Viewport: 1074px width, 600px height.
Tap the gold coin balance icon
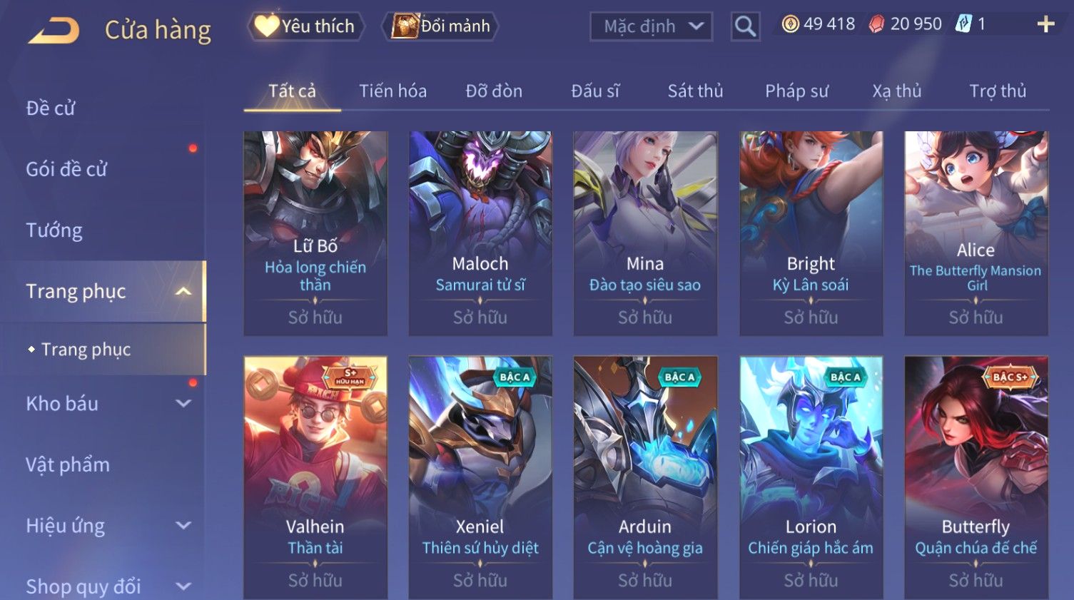(790, 24)
